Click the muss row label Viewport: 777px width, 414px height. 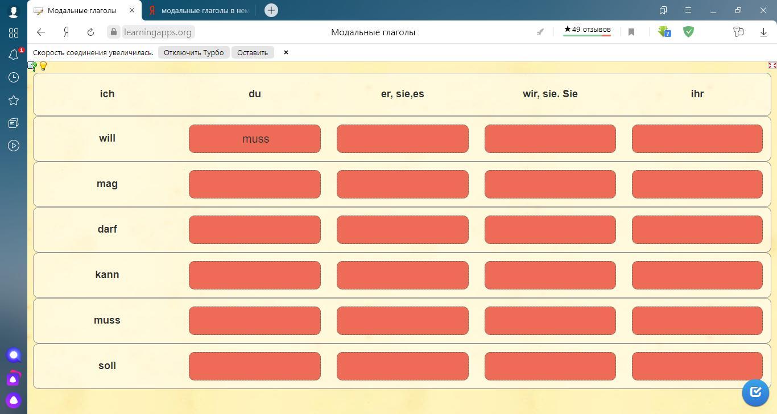[107, 320]
